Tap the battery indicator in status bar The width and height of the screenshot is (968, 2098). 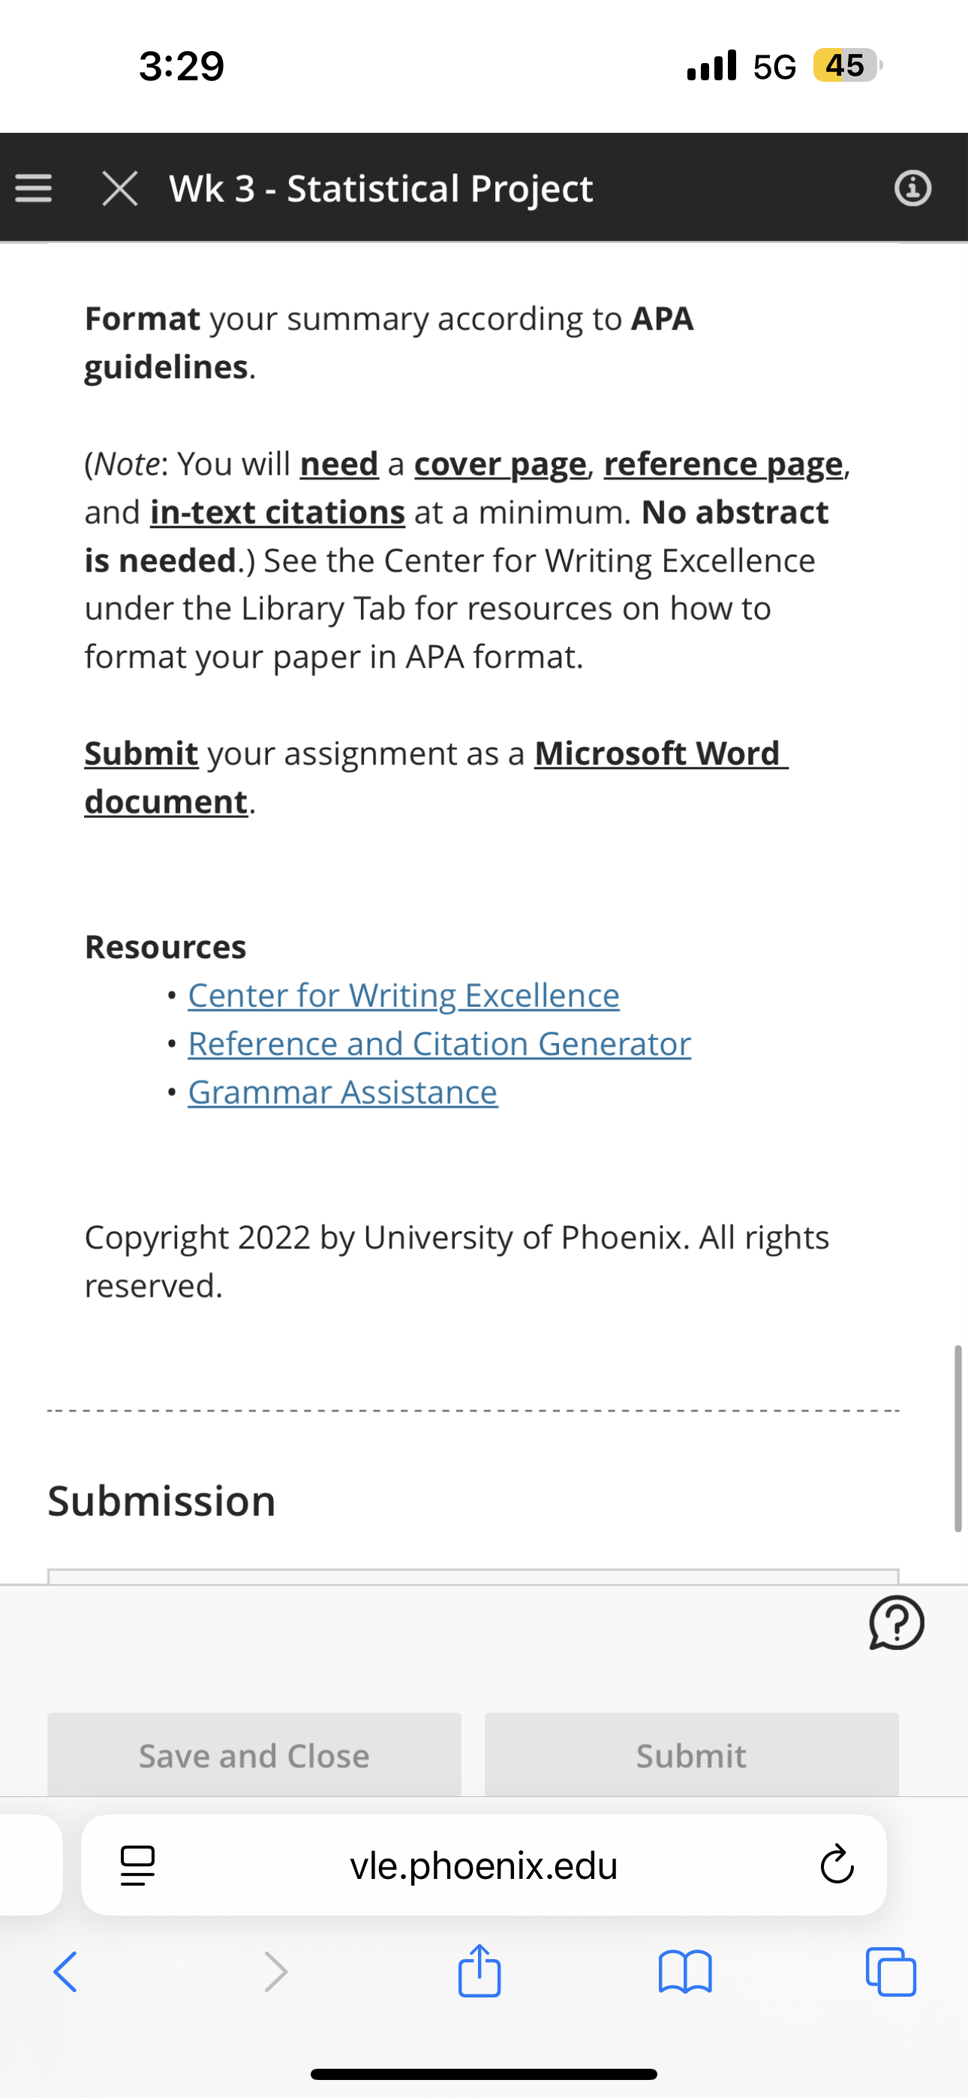point(847,65)
